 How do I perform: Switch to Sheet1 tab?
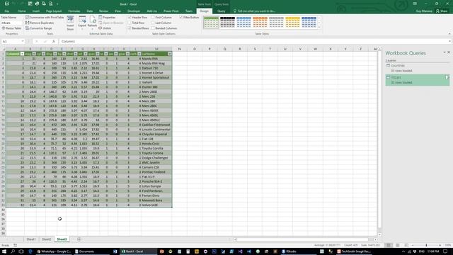(x=31, y=239)
